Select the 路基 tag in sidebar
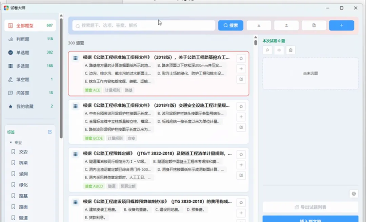This screenshot has width=366, height=222. coord(23,196)
